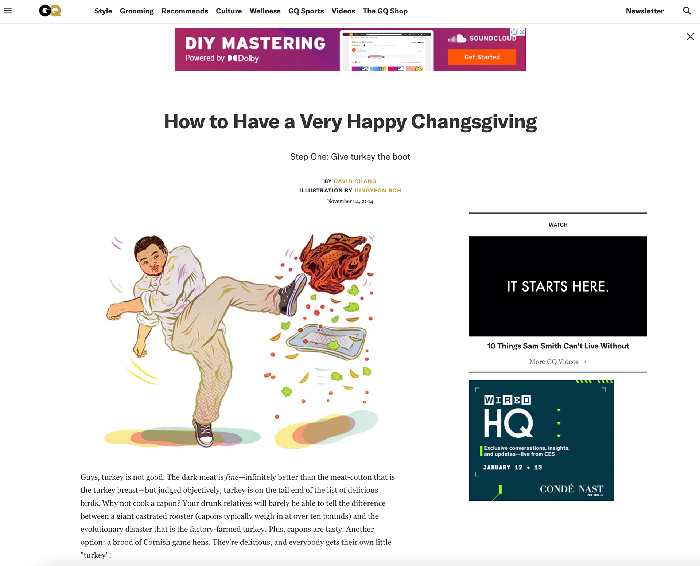The height and width of the screenshot is (566, 700).
Task: Go to Recommends section
Action: [185, 11]
